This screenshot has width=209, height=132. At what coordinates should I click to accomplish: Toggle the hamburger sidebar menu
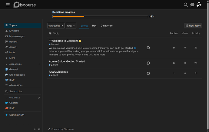(8, 5)
